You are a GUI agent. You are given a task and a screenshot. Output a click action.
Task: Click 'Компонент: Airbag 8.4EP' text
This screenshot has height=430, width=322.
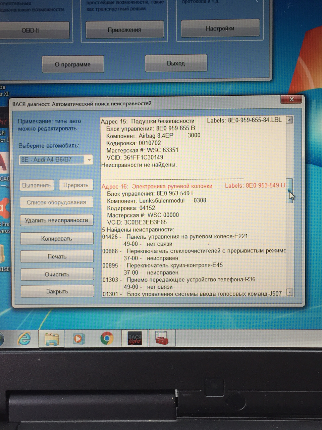point(140,136)
